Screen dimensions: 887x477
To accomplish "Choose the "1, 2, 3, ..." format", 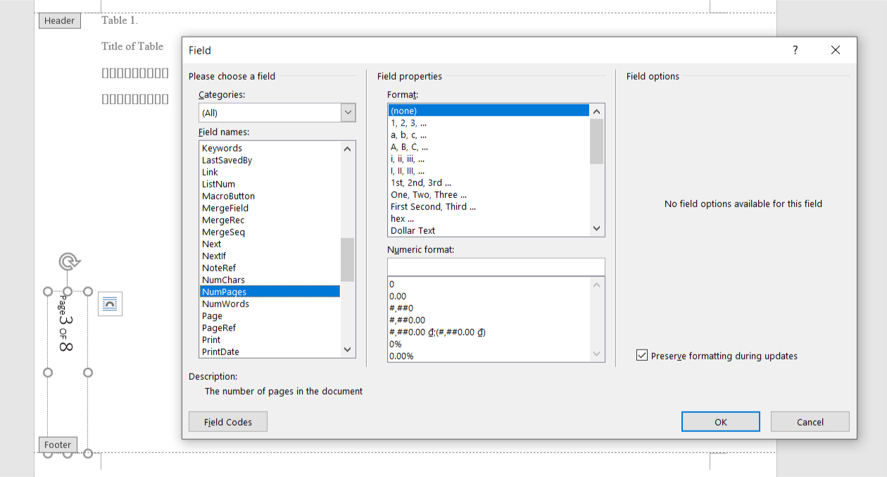I will pyautogui.click(x=411, y=123).
